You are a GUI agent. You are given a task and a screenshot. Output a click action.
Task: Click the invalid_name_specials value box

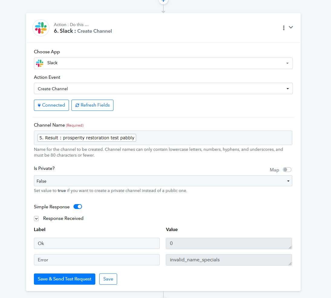pos(229,260)
